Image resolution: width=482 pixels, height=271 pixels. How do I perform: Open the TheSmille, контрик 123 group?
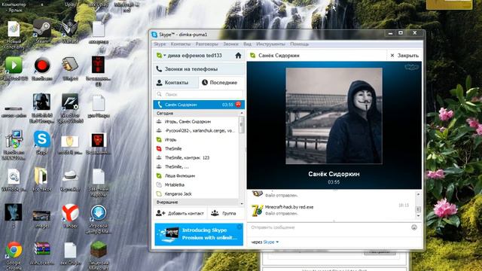pyautogui.click(x=196, y=157)
